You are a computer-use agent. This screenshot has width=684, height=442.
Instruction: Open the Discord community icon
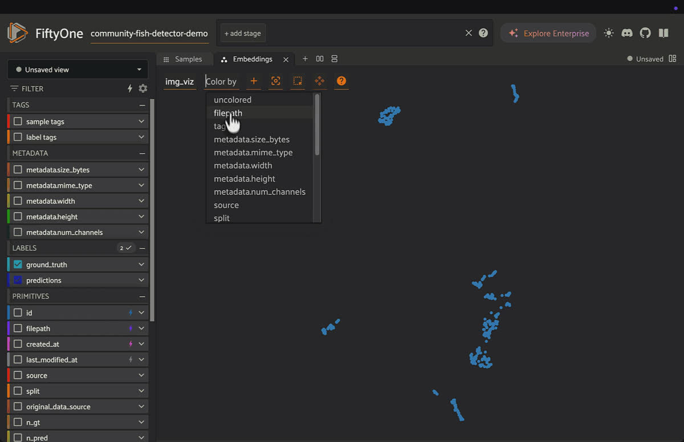coord(627,33)
